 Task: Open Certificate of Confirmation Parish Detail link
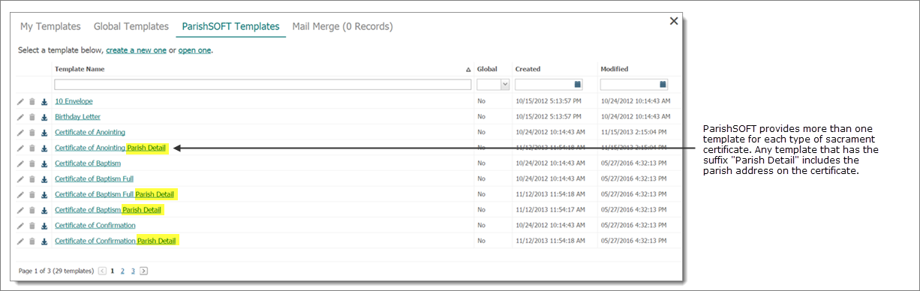pyautogui.click(x=116, y=241)
